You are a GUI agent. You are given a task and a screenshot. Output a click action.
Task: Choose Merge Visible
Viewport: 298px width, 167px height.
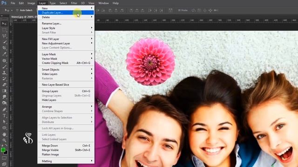click(x=66, y=150)
